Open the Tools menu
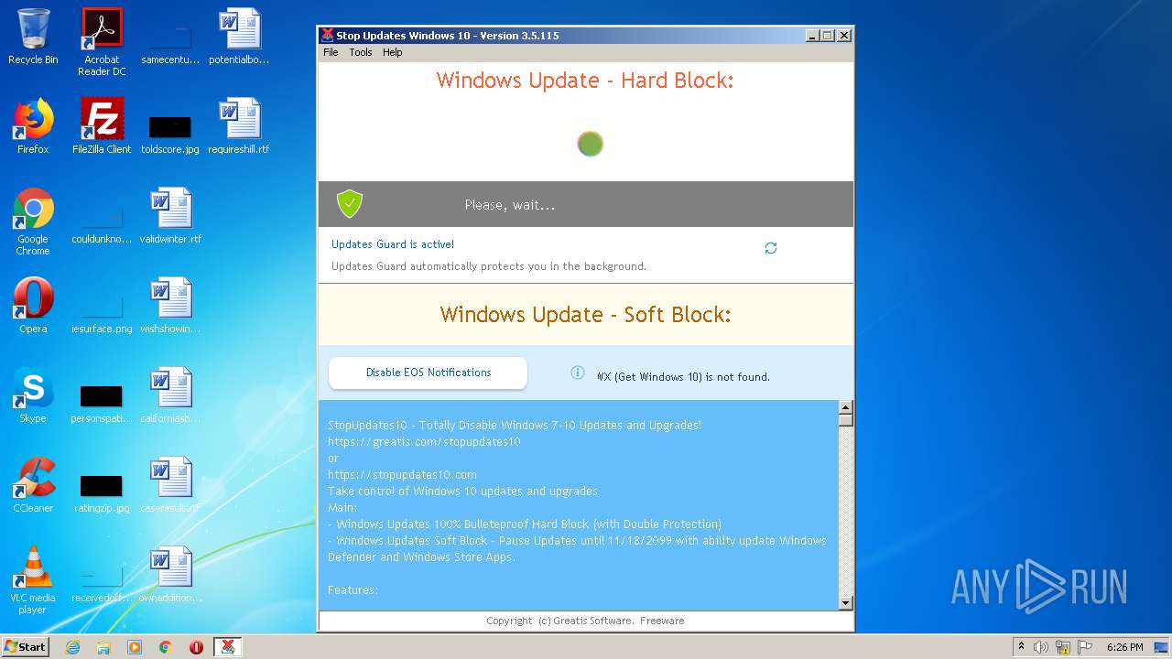The height and width of the screenshot is (659, 1172). (x=361, y=52)
